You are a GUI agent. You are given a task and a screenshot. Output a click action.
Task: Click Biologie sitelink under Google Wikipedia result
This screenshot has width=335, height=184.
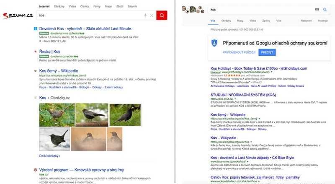[251, 129]
